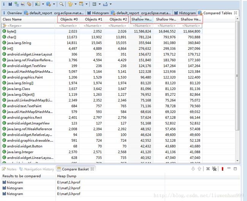Click the shallow heap value 16,846,552
This screenshot has width=247, height=201.
pos(167,32)
